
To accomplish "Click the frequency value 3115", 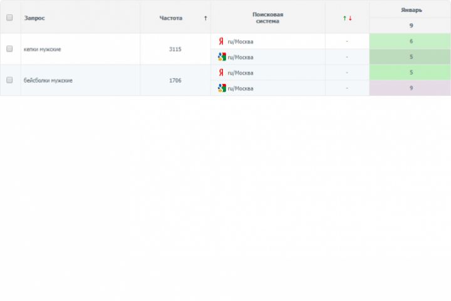I will tap(175, 50).
